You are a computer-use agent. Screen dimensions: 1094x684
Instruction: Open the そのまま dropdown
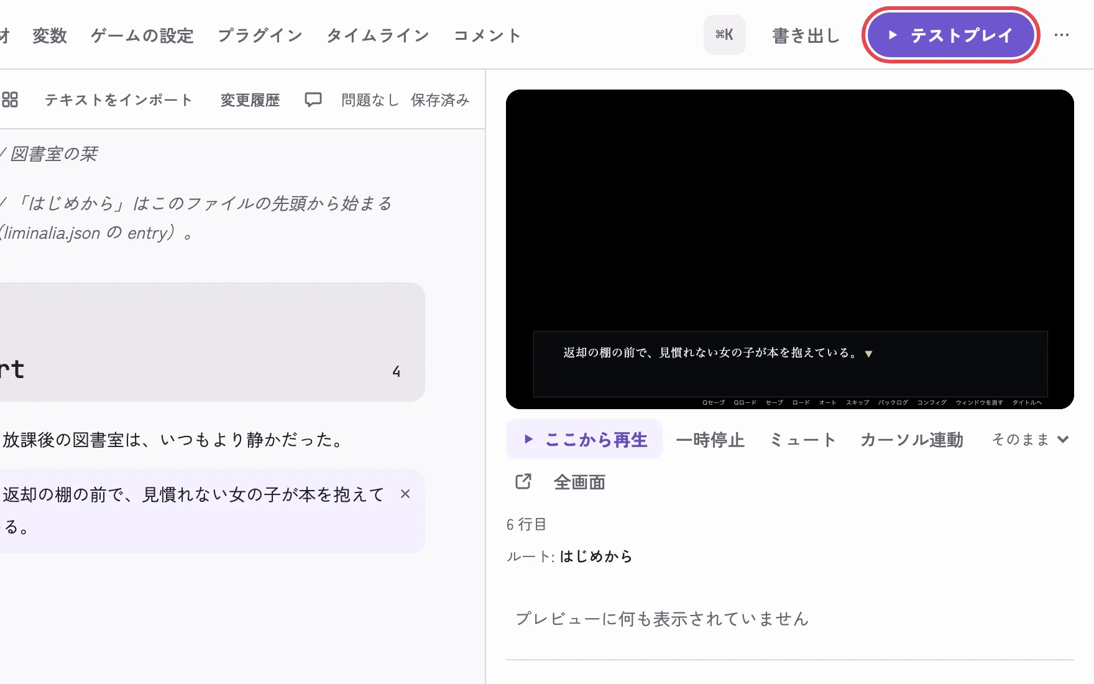[x=1030, y=440]
